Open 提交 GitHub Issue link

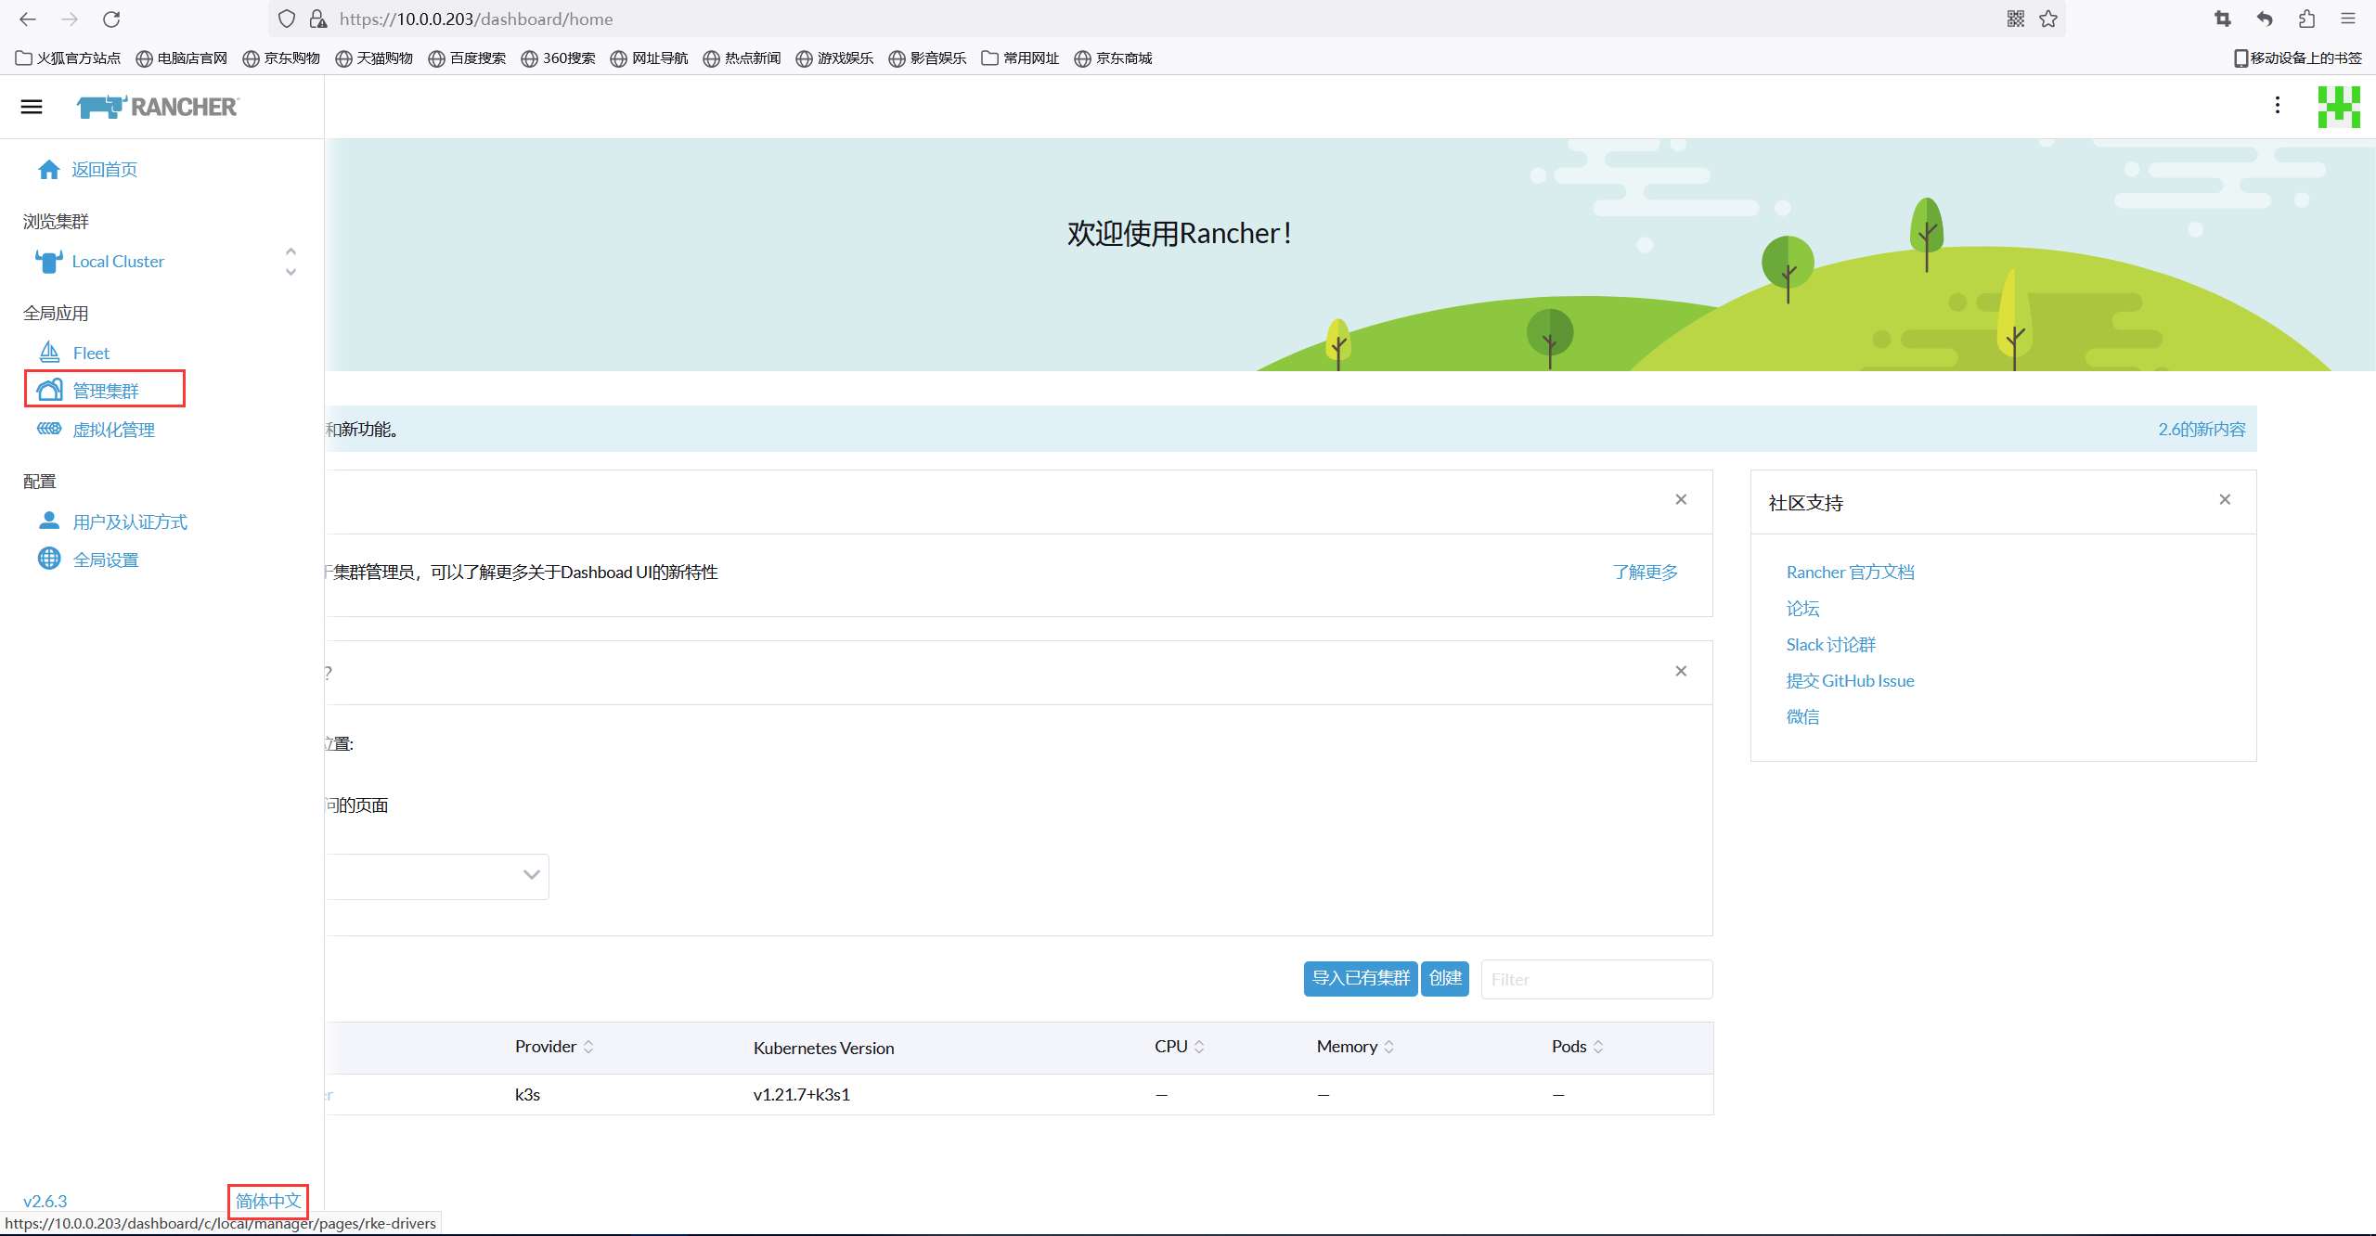[1850, 680]
